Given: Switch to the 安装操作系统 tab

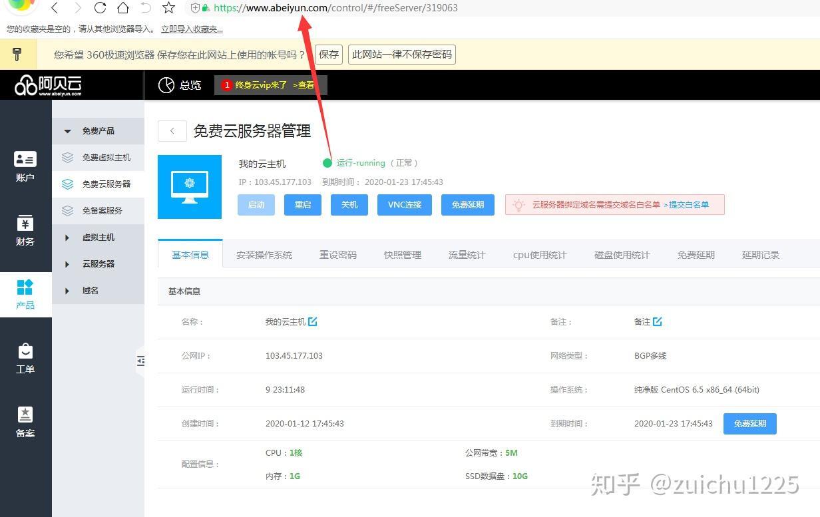Looking at the screenshot, I should (264, 255).
